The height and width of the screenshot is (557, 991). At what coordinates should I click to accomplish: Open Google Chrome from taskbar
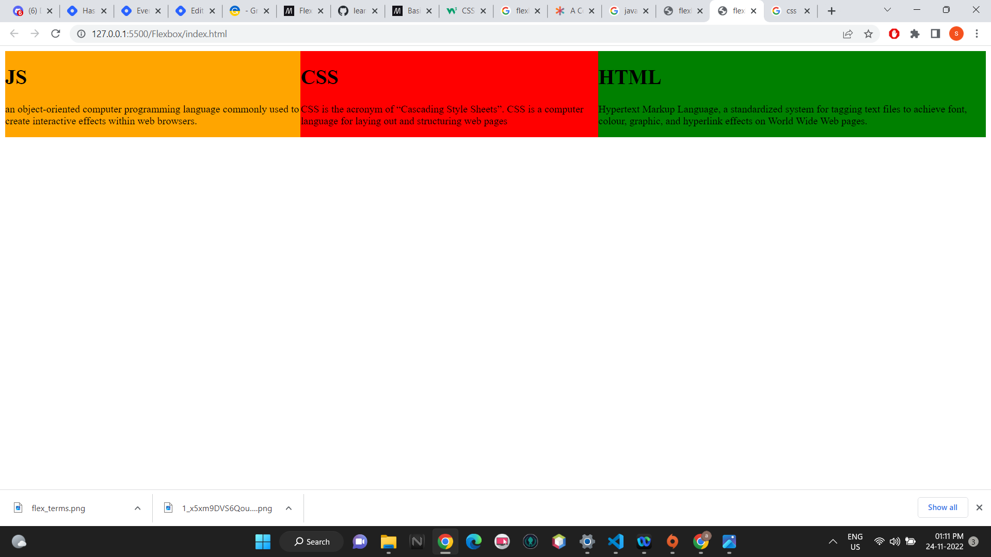[445, 542]
